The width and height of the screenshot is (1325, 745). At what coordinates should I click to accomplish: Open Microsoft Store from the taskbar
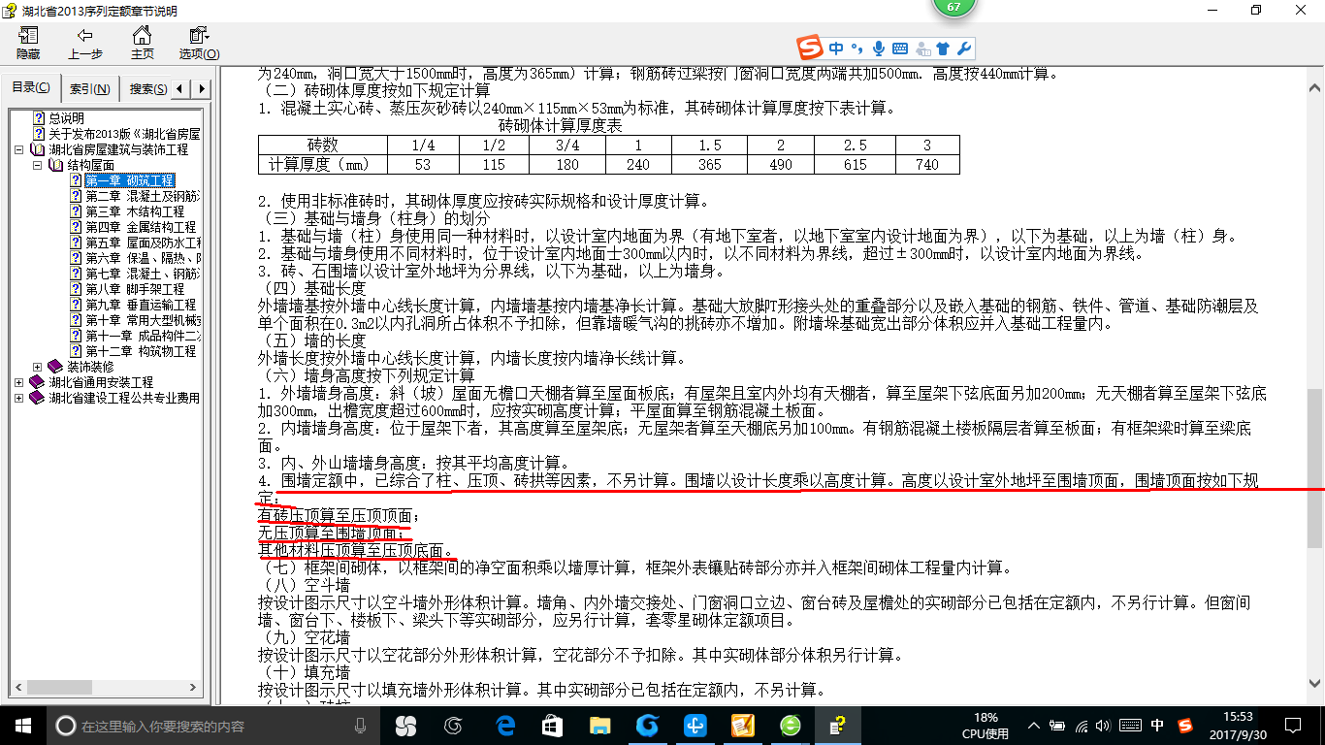[552, 725]
